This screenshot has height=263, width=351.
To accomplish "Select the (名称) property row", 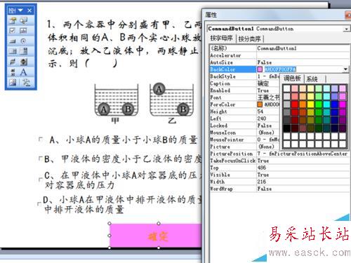I will click(x=279, y=48).
